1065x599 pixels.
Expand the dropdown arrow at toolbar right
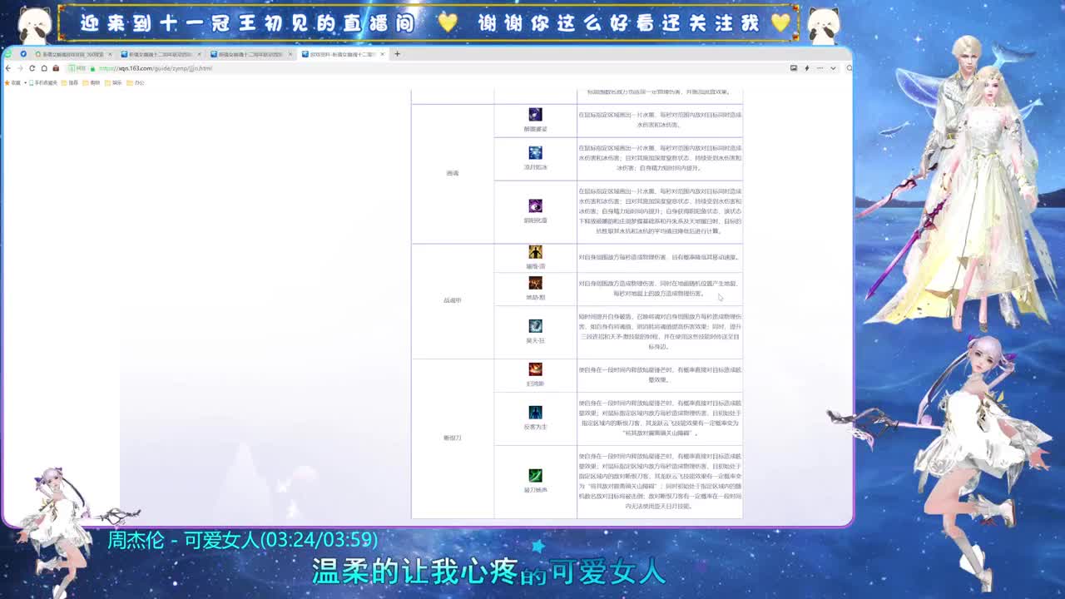coord(833,68)
